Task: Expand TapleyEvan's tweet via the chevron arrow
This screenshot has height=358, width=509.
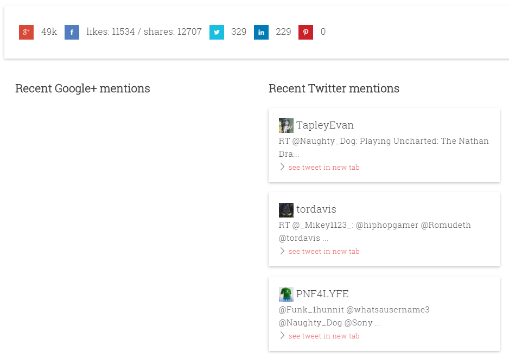Action: 282,167
